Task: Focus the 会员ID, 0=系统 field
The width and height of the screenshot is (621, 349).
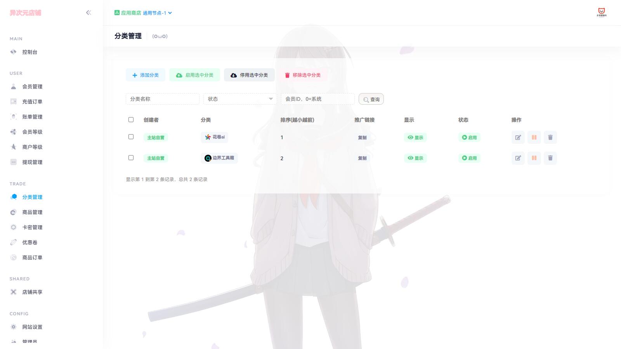Action: [x=318, y=99]
